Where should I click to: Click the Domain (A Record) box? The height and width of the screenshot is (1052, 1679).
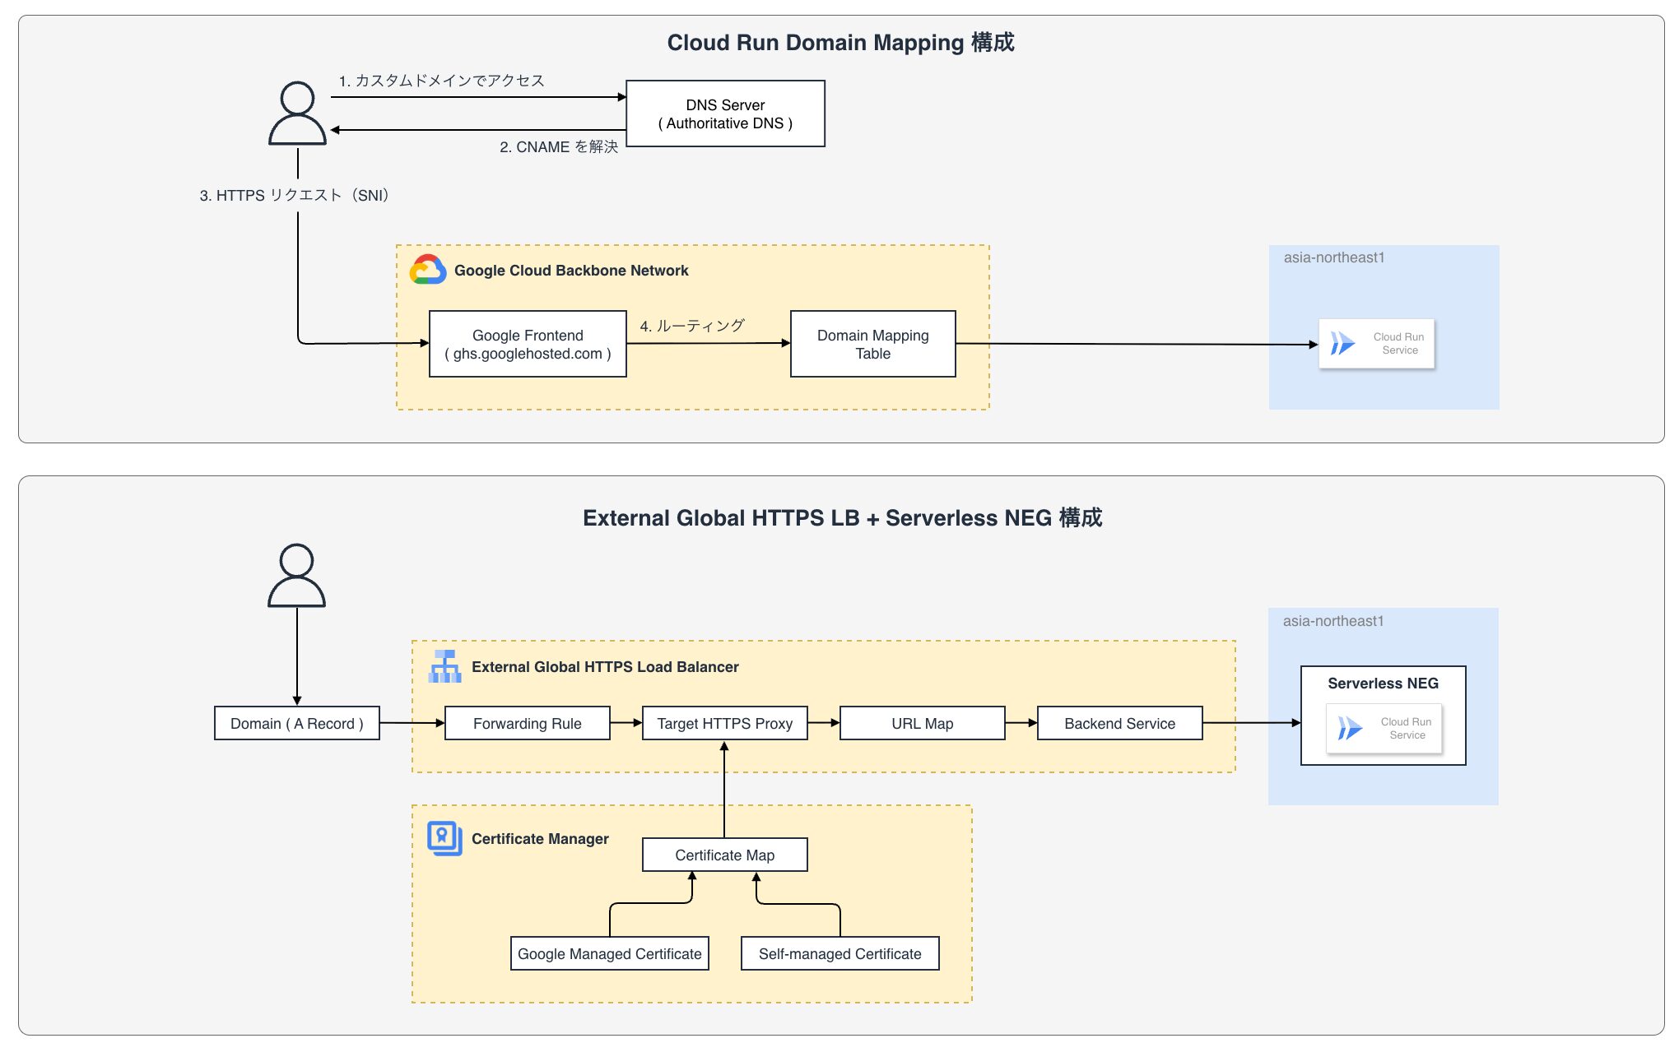pyautogui.click(x=296, y=723)
